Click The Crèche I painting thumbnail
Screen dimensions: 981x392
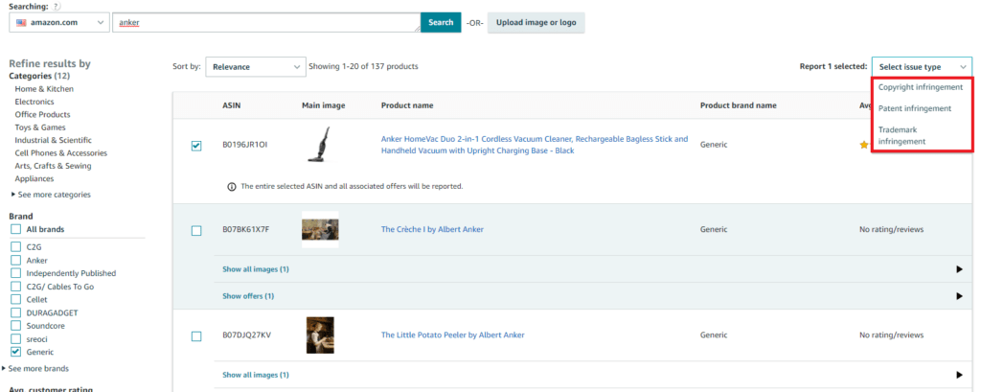[320, 229]
